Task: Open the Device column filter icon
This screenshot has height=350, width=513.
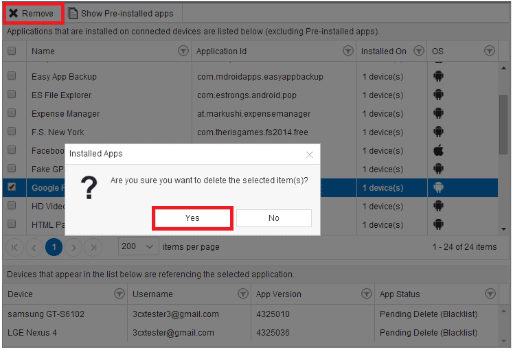Action: point(119,294)
